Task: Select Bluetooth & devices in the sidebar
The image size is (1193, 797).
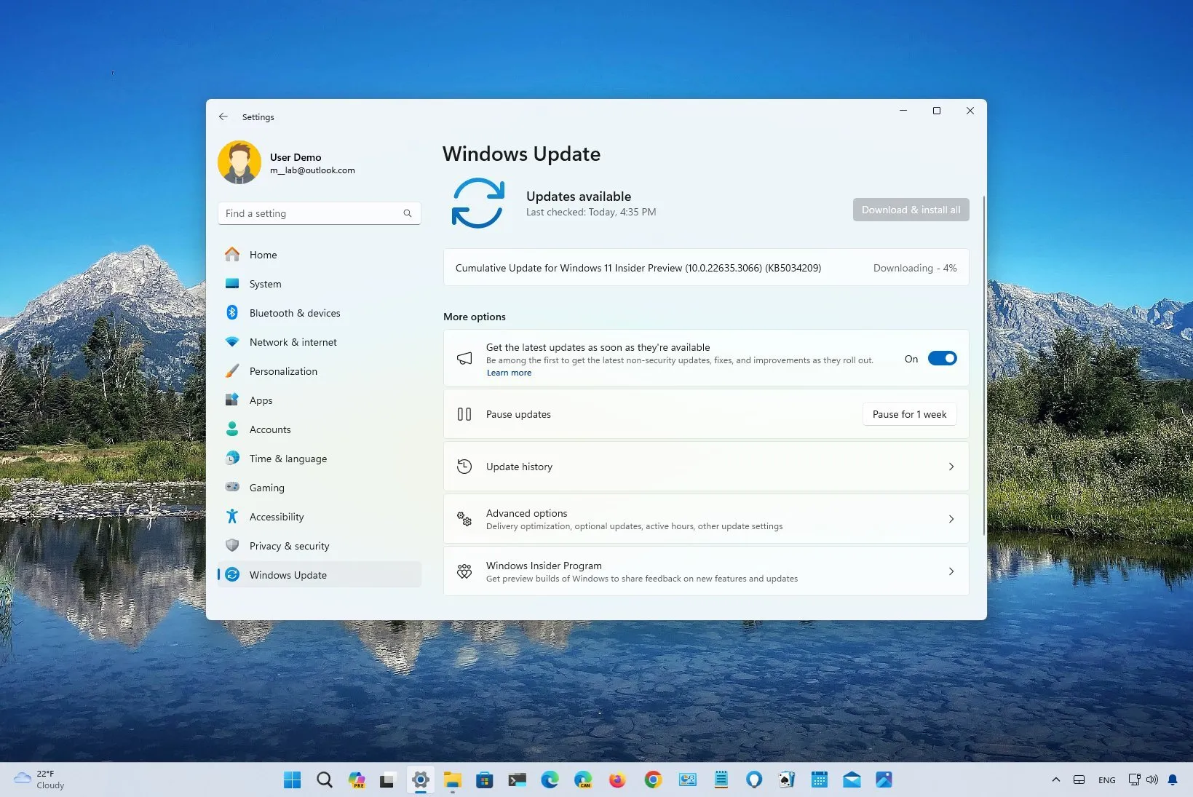Action: [294, 313]
